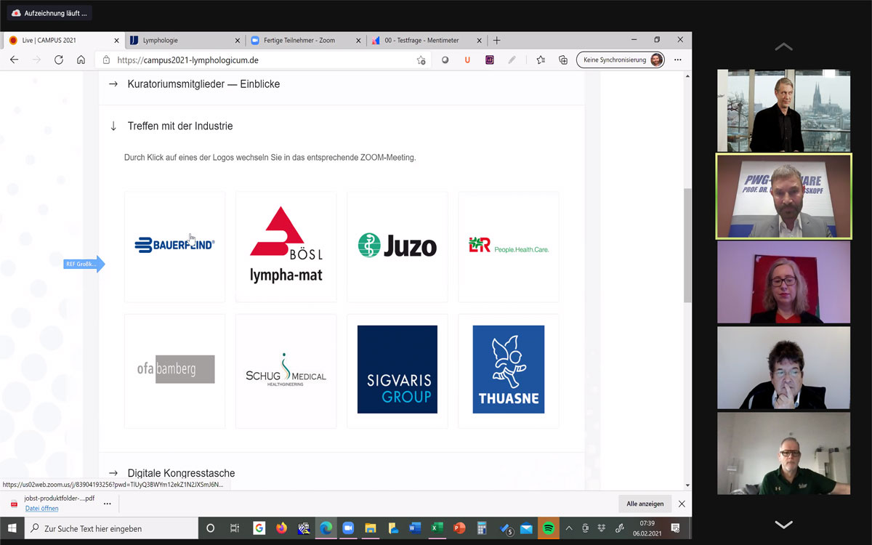Click Datei öffnen link for downloaded PDF
This screenshot has width=872, height=545.
tap(41, 509)
